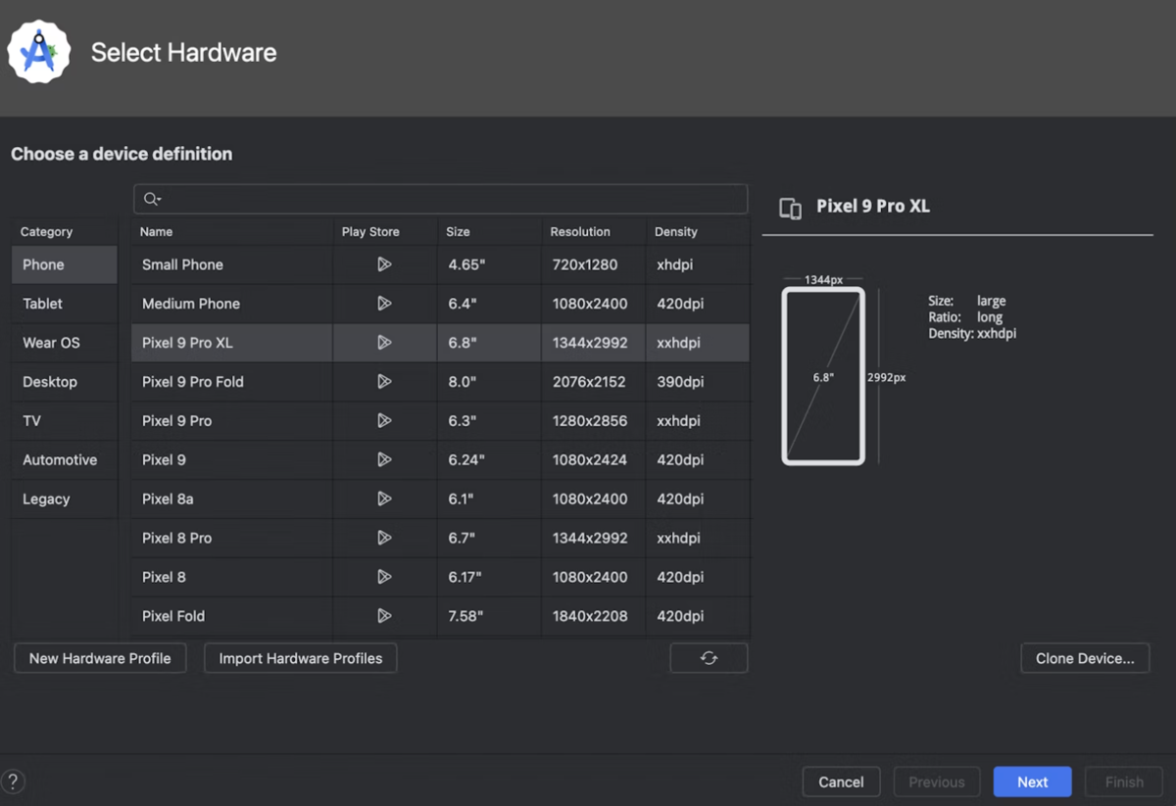Select the Small Phone device name
The width and height of the screenshot is (1176, 806).
[182, 264]
